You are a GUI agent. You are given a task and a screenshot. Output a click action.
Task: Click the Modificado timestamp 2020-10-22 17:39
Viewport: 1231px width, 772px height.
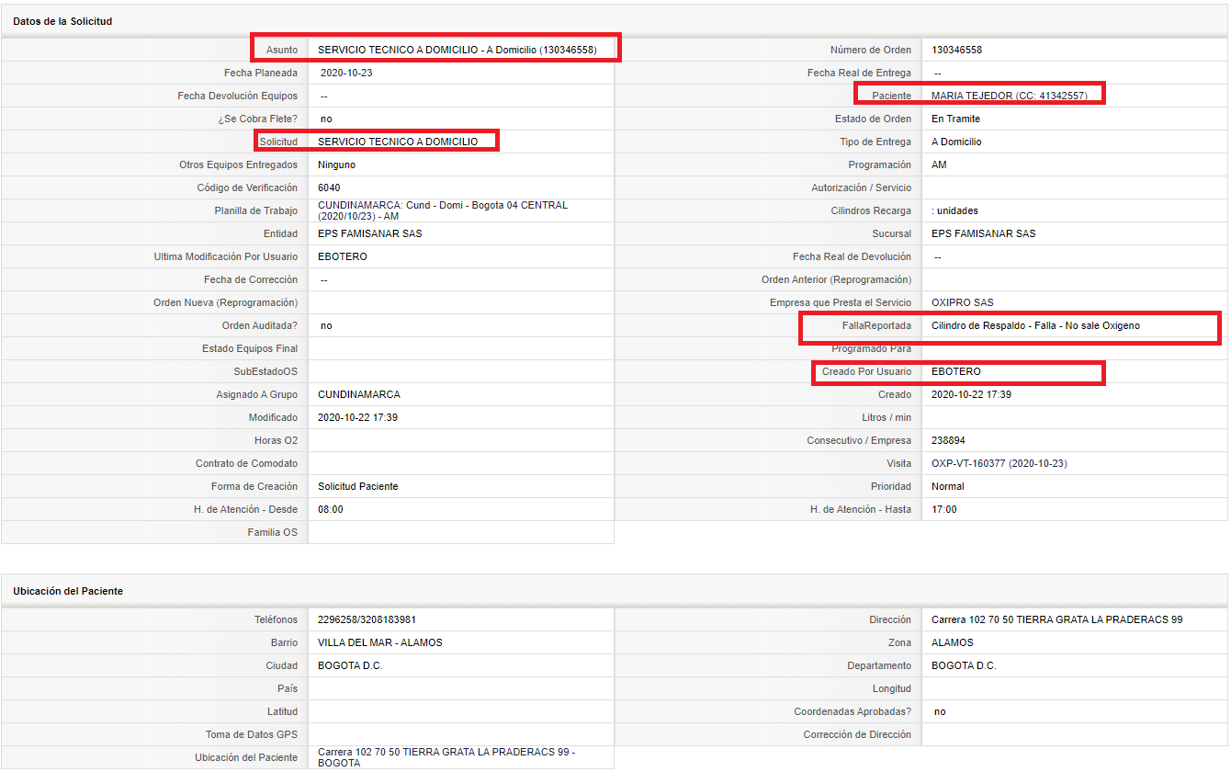click(357, 417)
